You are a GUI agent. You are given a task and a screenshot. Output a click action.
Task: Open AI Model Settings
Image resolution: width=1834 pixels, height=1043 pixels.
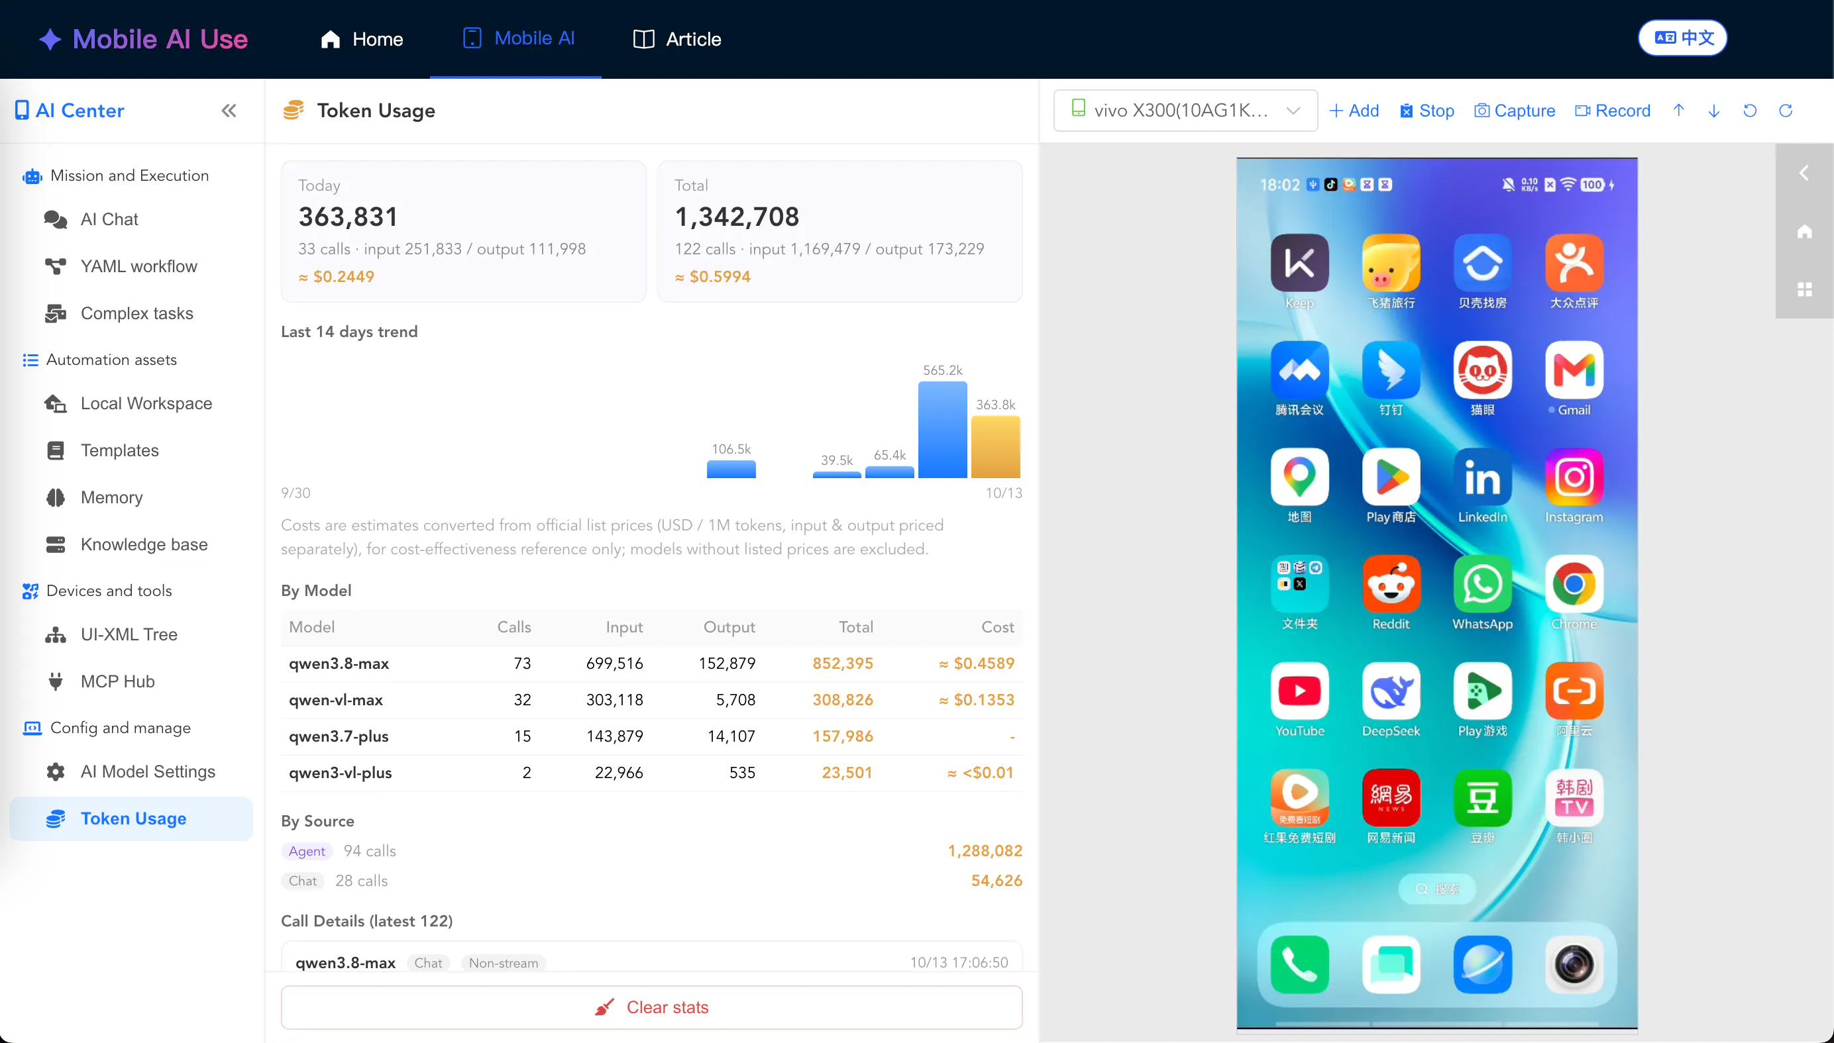pyautogui.click(x=131, y=771)
